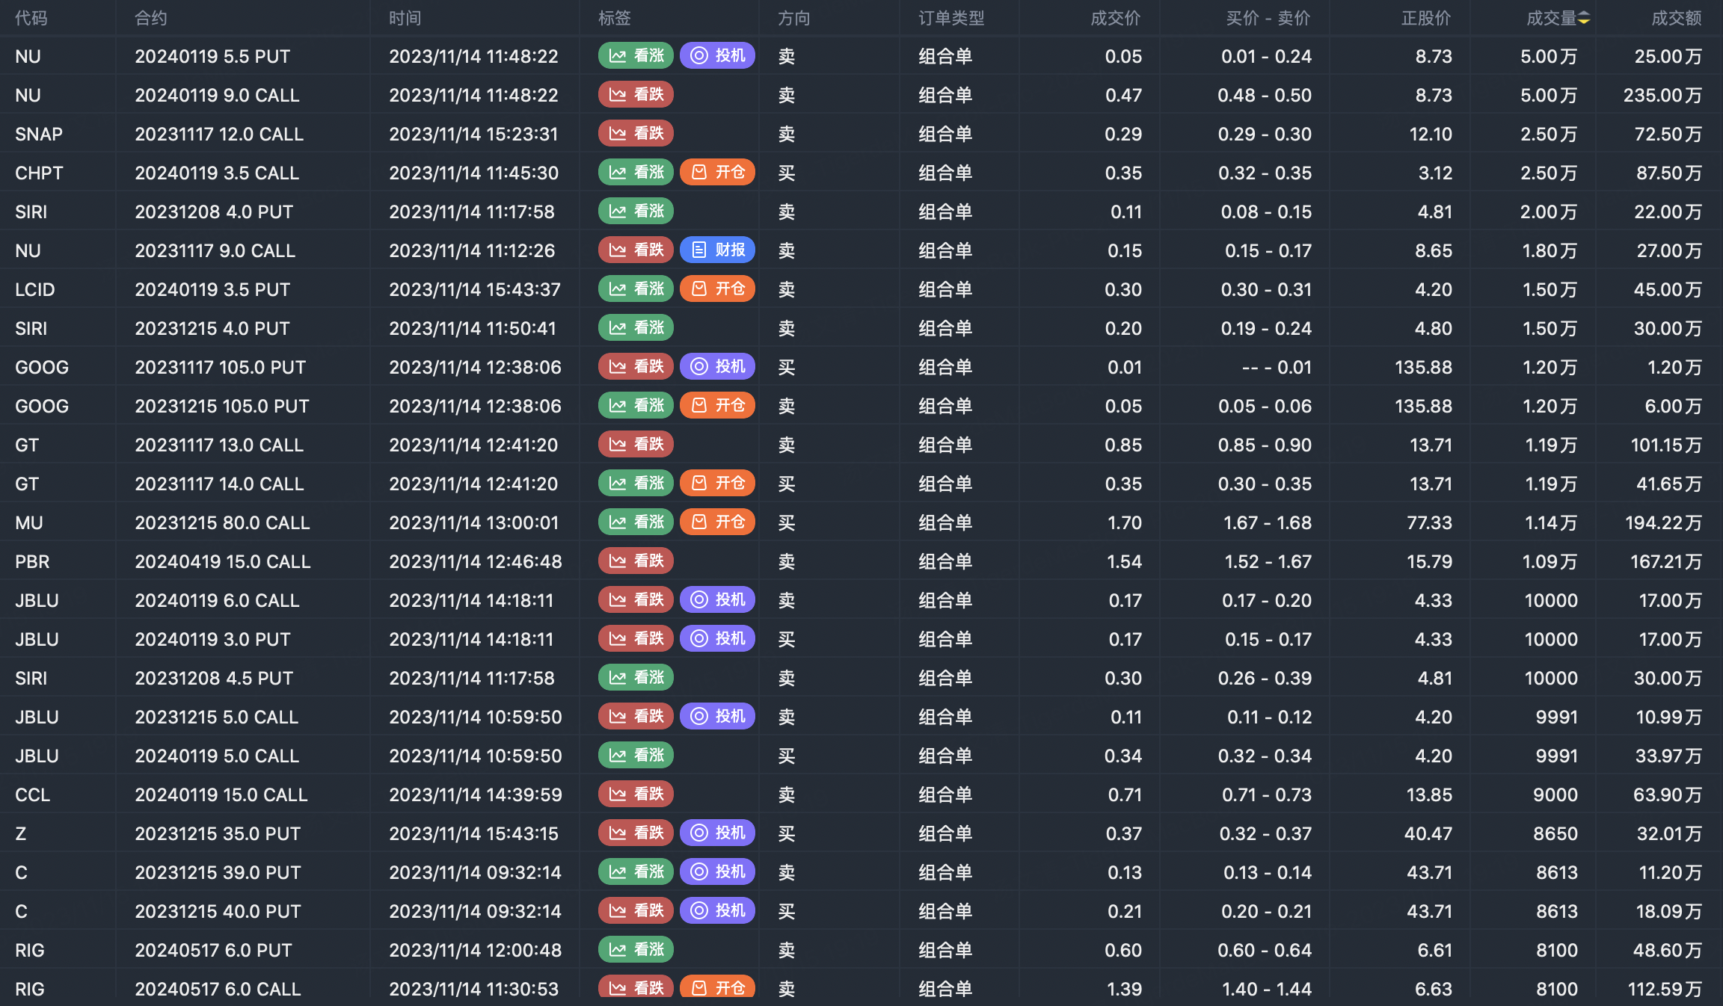Click timestamp 2023/11/14 13:00:01

coord(473,522)
